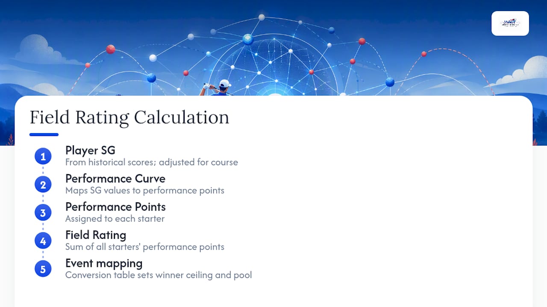Select the step 3 circle badge

coord(43,213)
